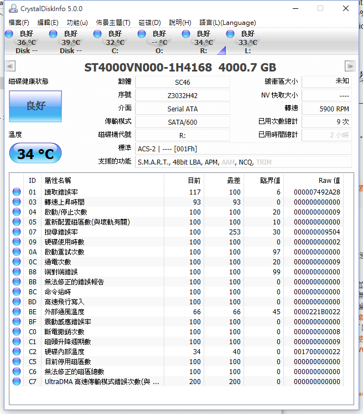Click status orb for C6 無法修正的磁區總數
This screenshot has width=363, height=414.
17,372
